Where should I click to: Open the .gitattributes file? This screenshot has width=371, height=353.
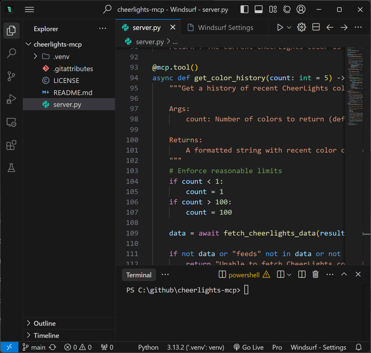(69, 69)
